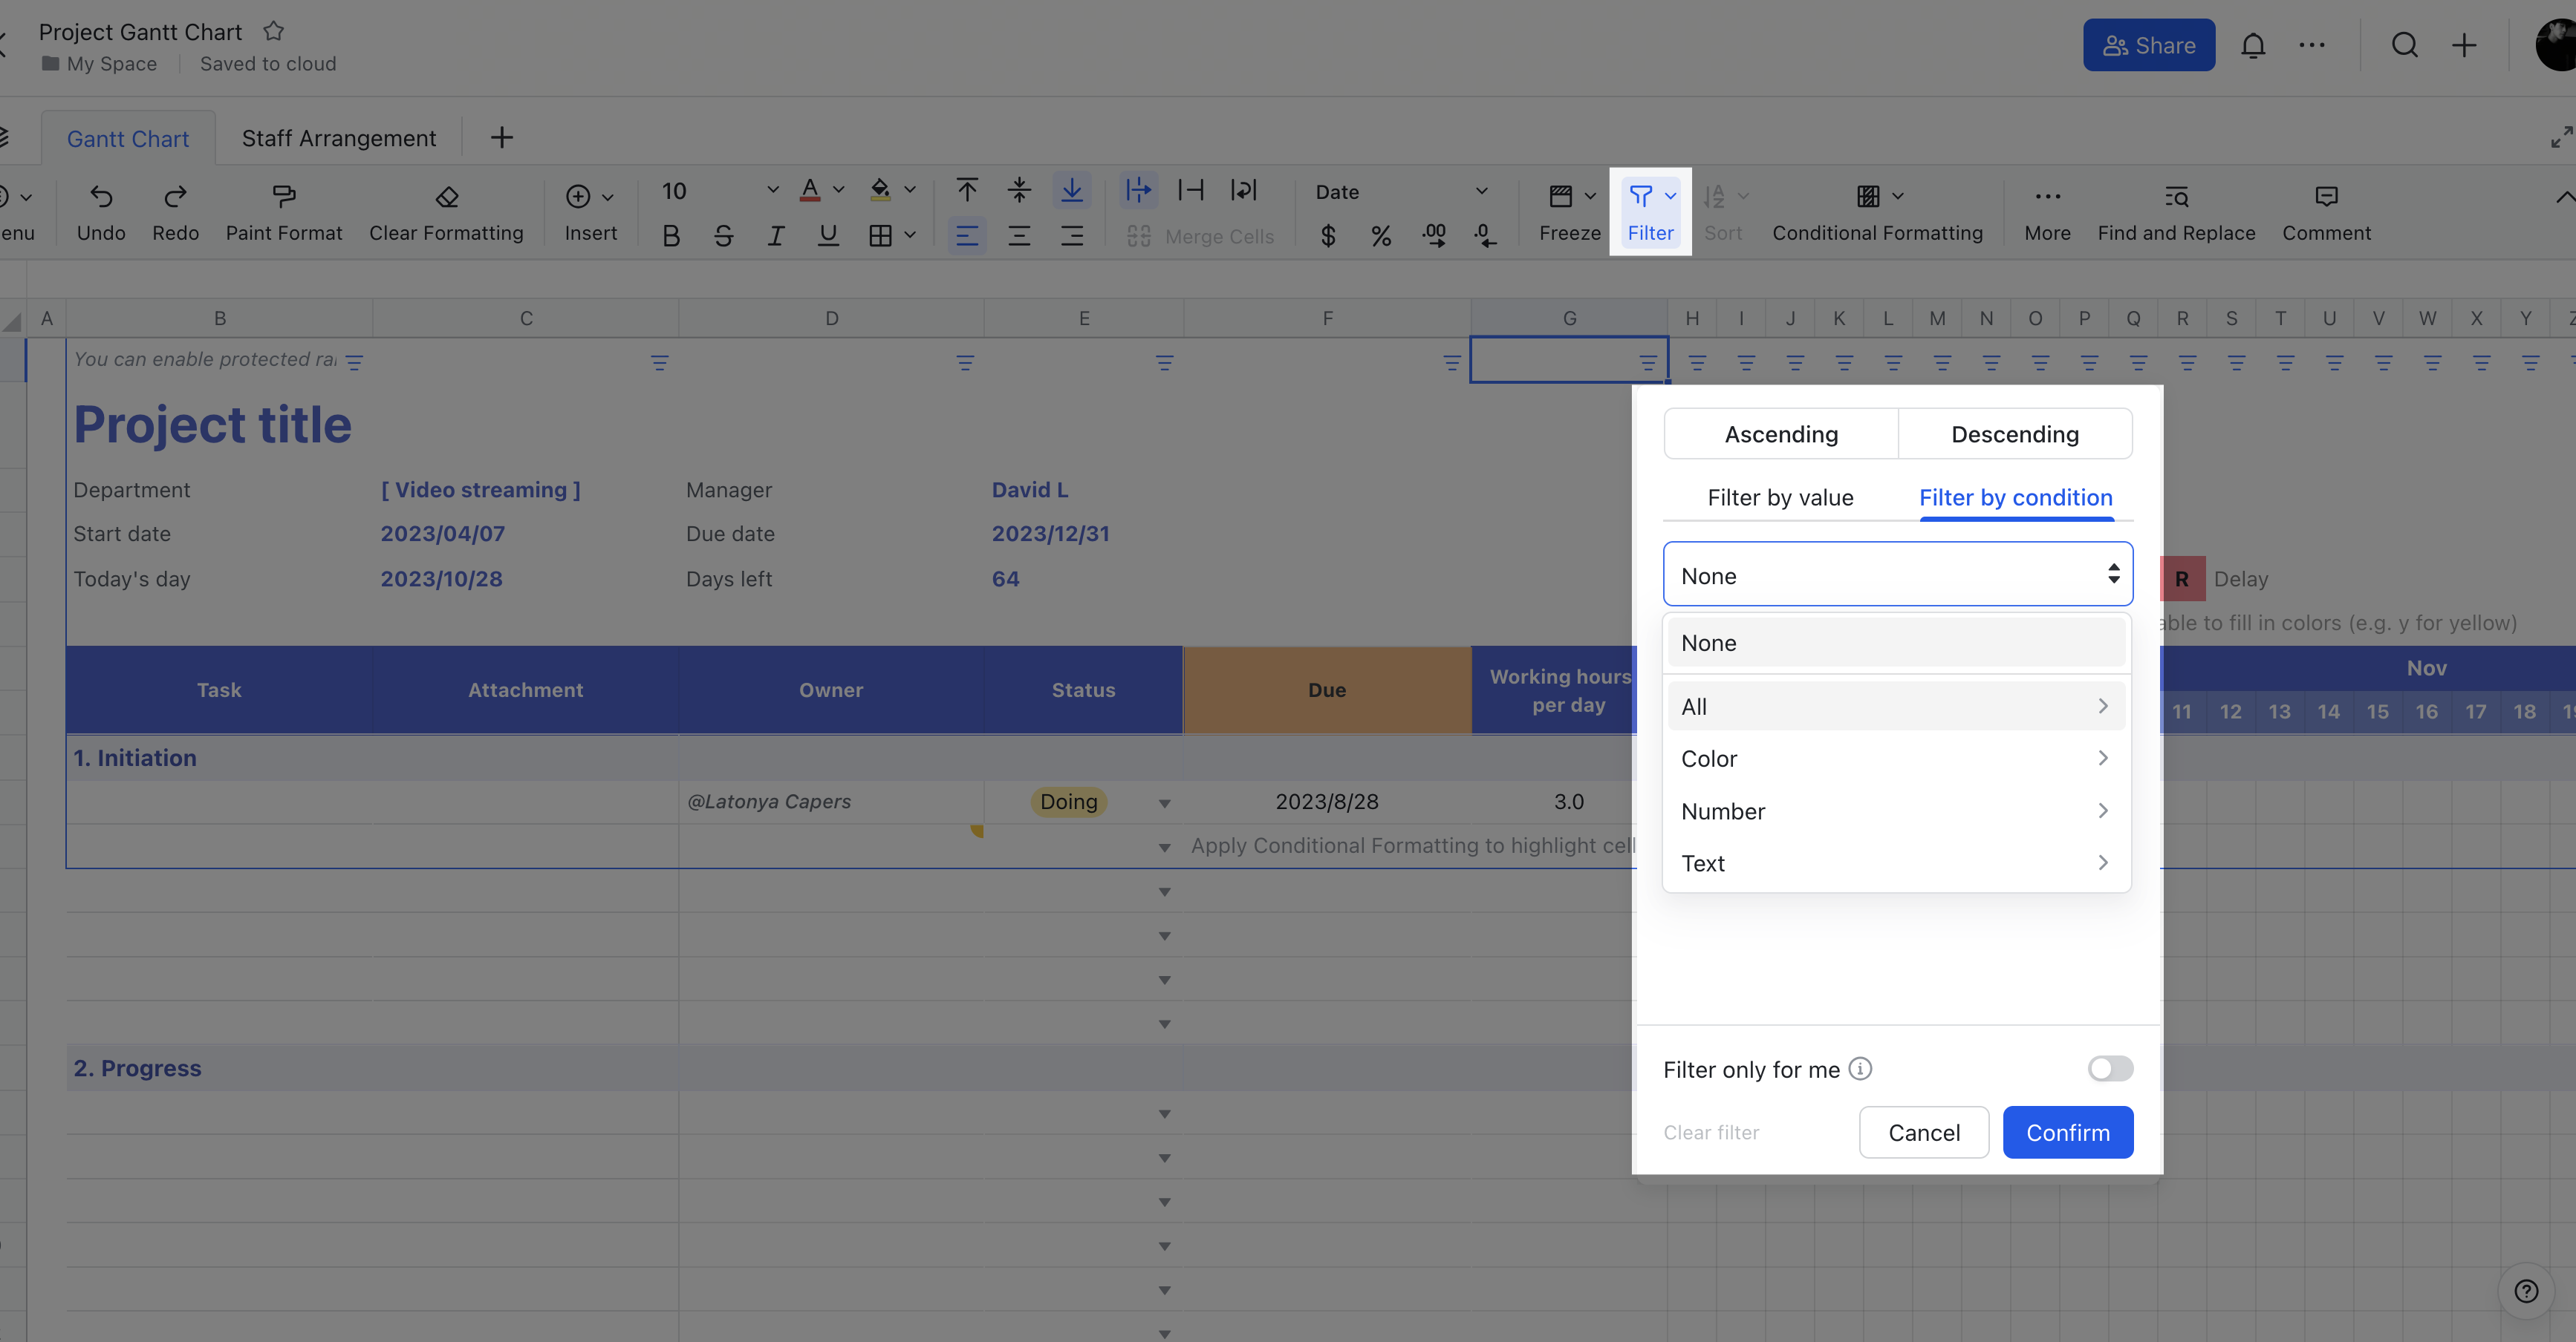
Task: Toggle strikethrough formatting
Action: click(x=723, y=236)
